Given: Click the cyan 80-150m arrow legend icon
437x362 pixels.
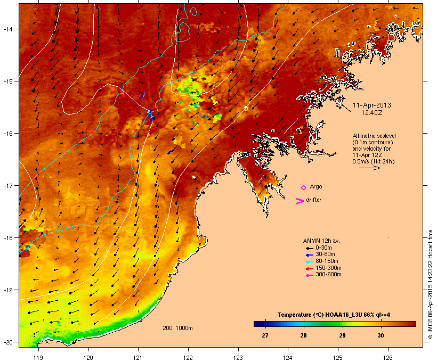Looking at the screenshot, I should click(309, 262).
